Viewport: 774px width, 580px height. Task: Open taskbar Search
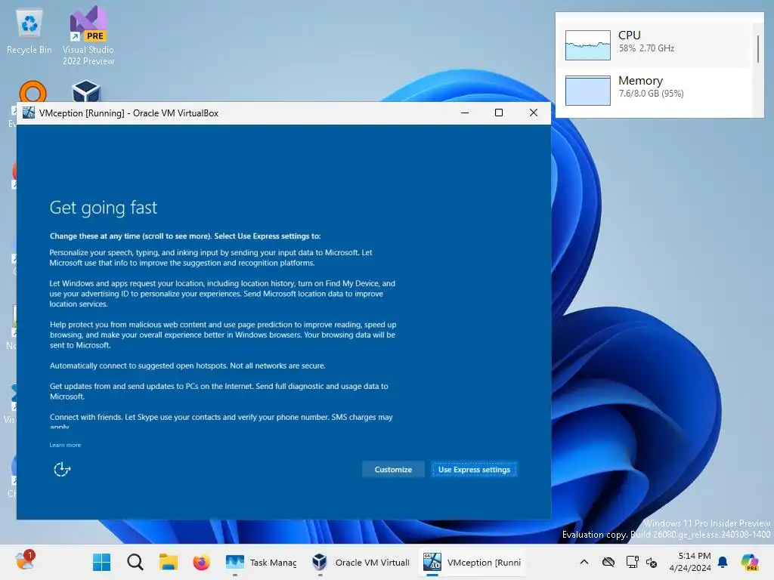[x=135, y=562]
